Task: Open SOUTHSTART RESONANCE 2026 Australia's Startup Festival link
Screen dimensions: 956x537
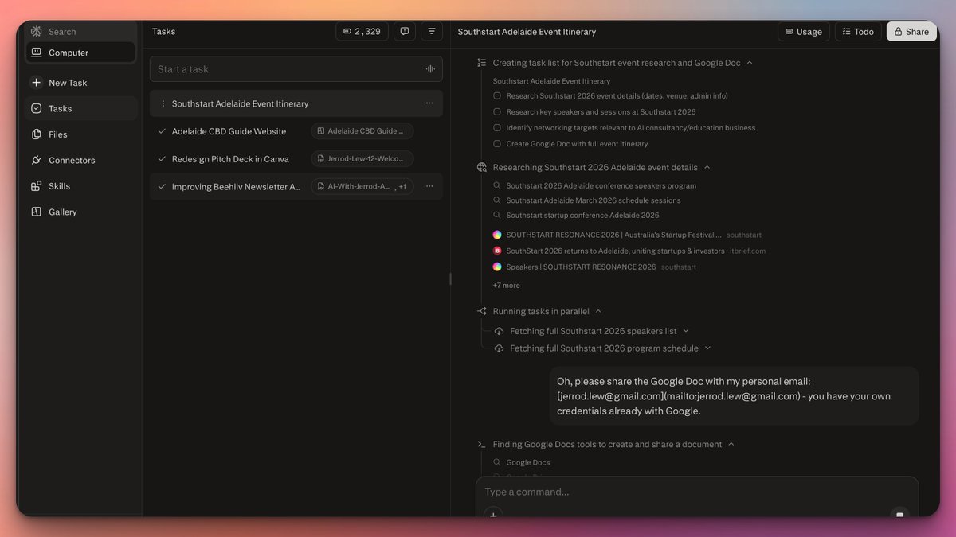Action: coord(613,235)
